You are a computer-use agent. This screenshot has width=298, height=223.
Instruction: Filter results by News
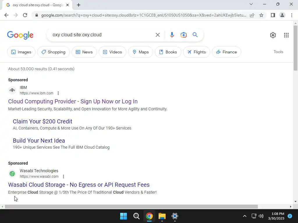point(84,52)
